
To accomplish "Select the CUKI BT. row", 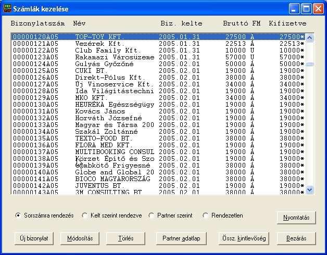I will click(158, 71).
